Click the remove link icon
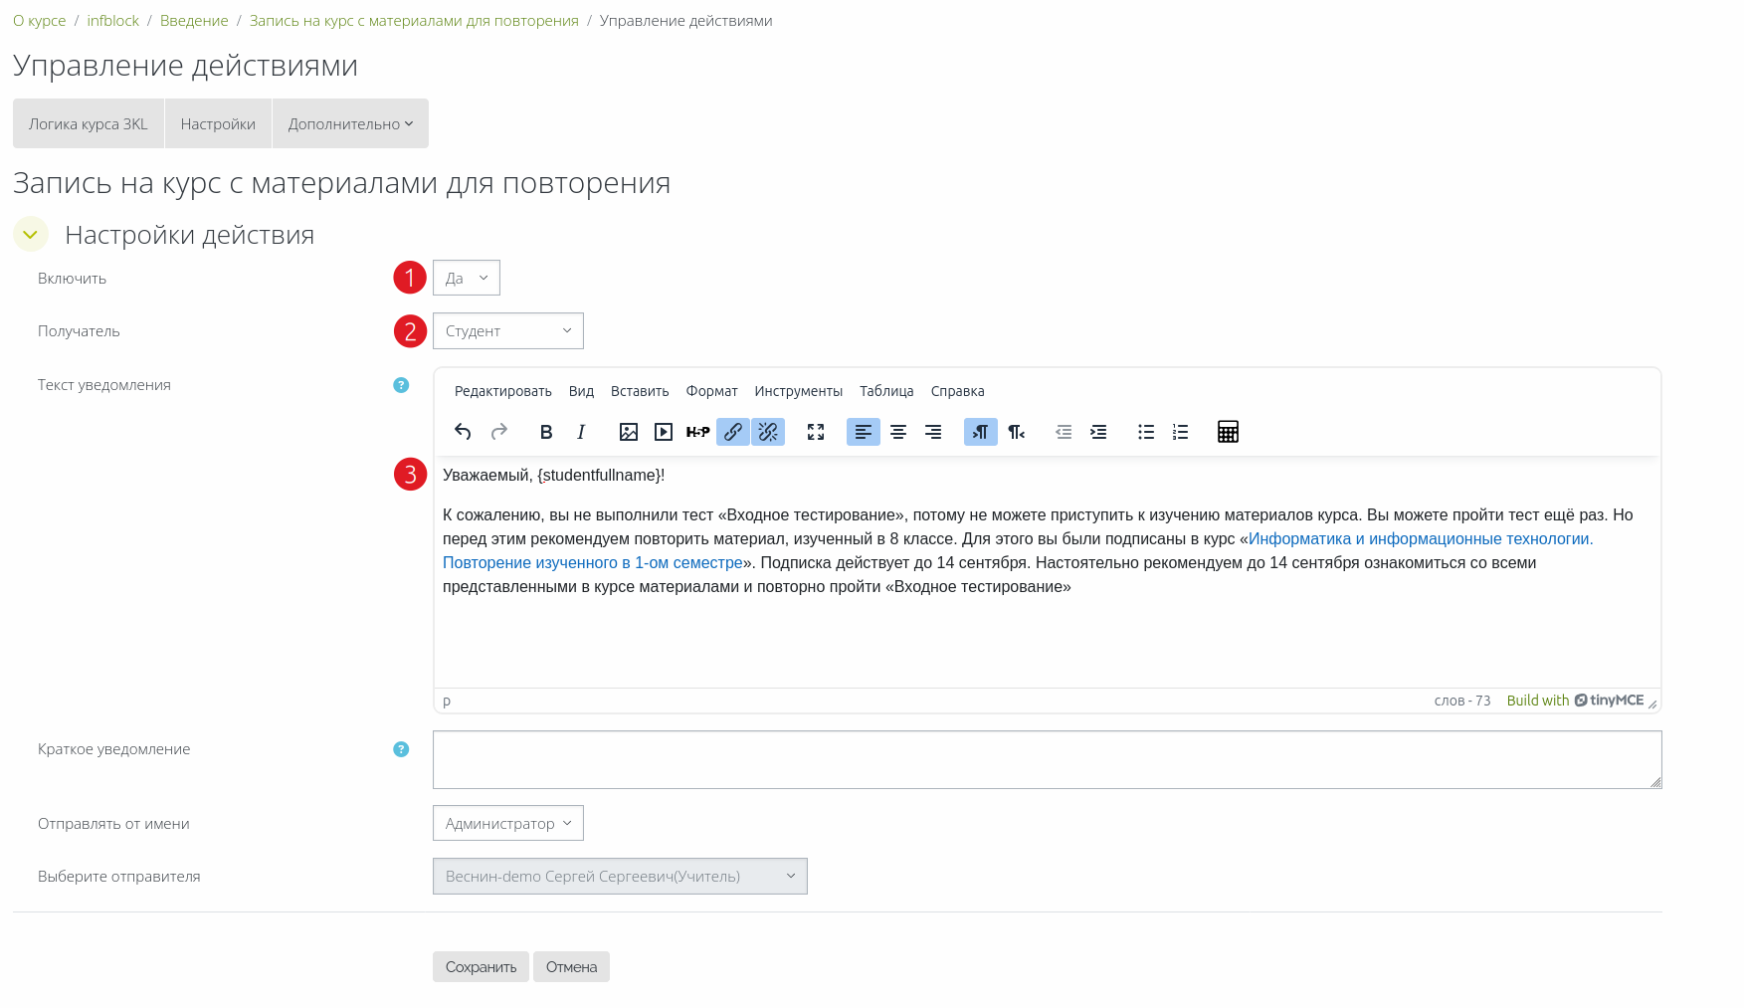This screenshot has height=1008, width=1744. [768, 432]
